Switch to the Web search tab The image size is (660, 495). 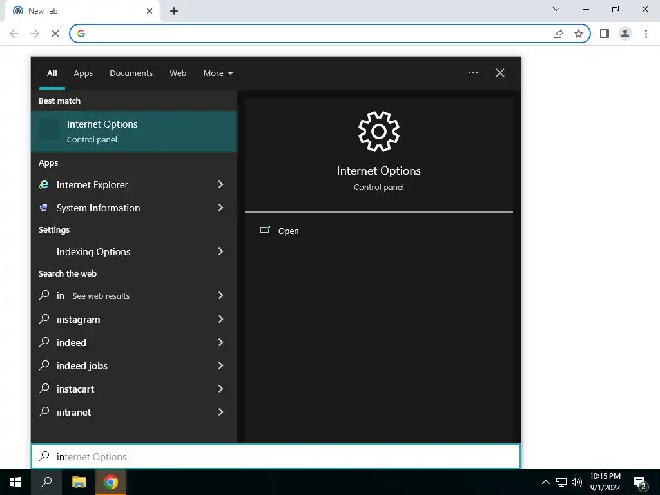pos(178,73)
